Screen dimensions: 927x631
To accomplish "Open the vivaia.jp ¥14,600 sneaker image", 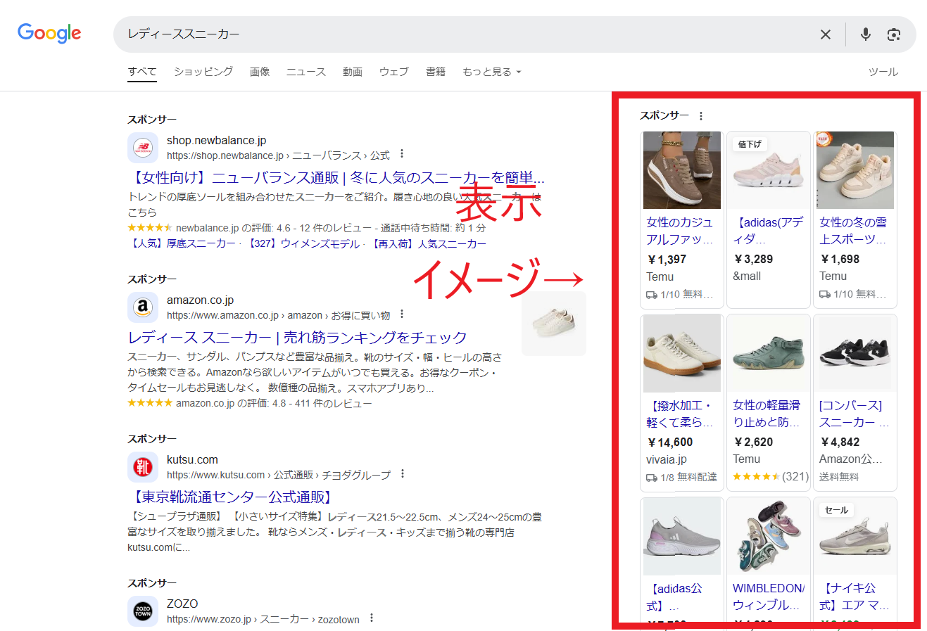I will (x=682, y=353).
